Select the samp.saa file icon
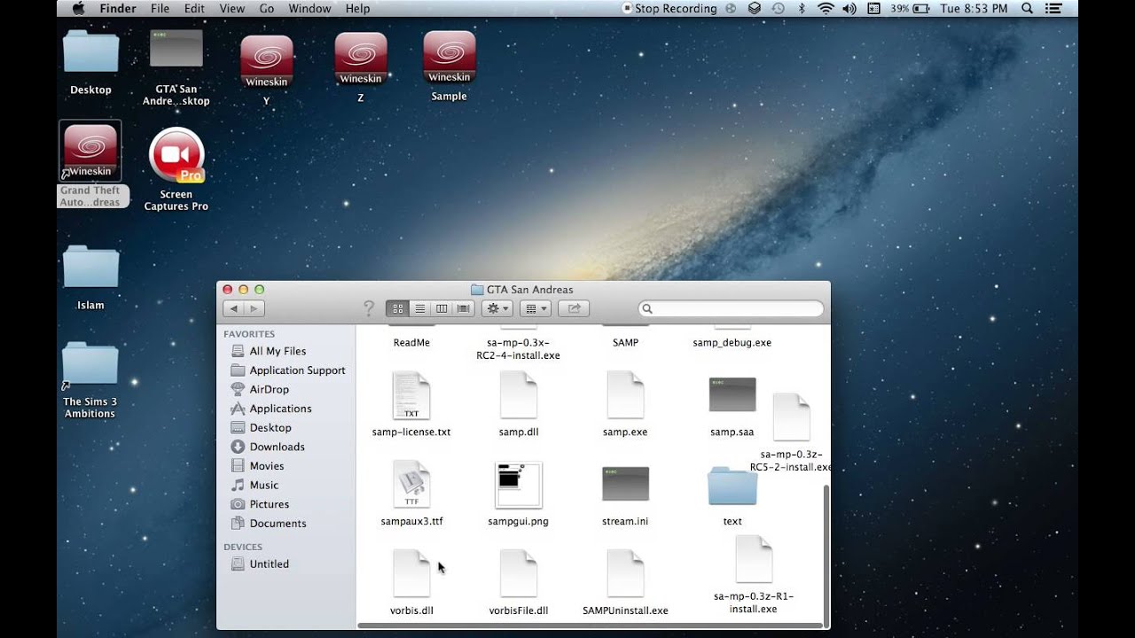This screenshot has width=1135, height=638. click(x=732, y=395)
